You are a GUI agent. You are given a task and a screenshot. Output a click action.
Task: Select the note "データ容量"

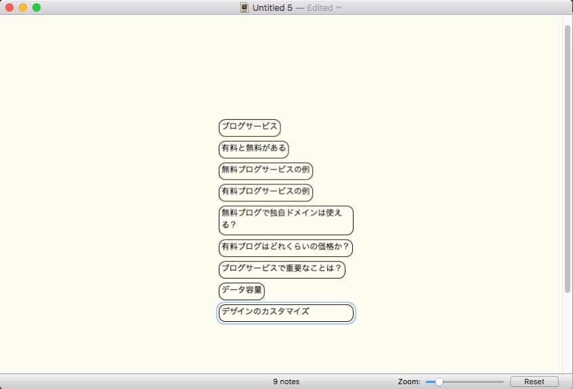(x=242, y=291)
